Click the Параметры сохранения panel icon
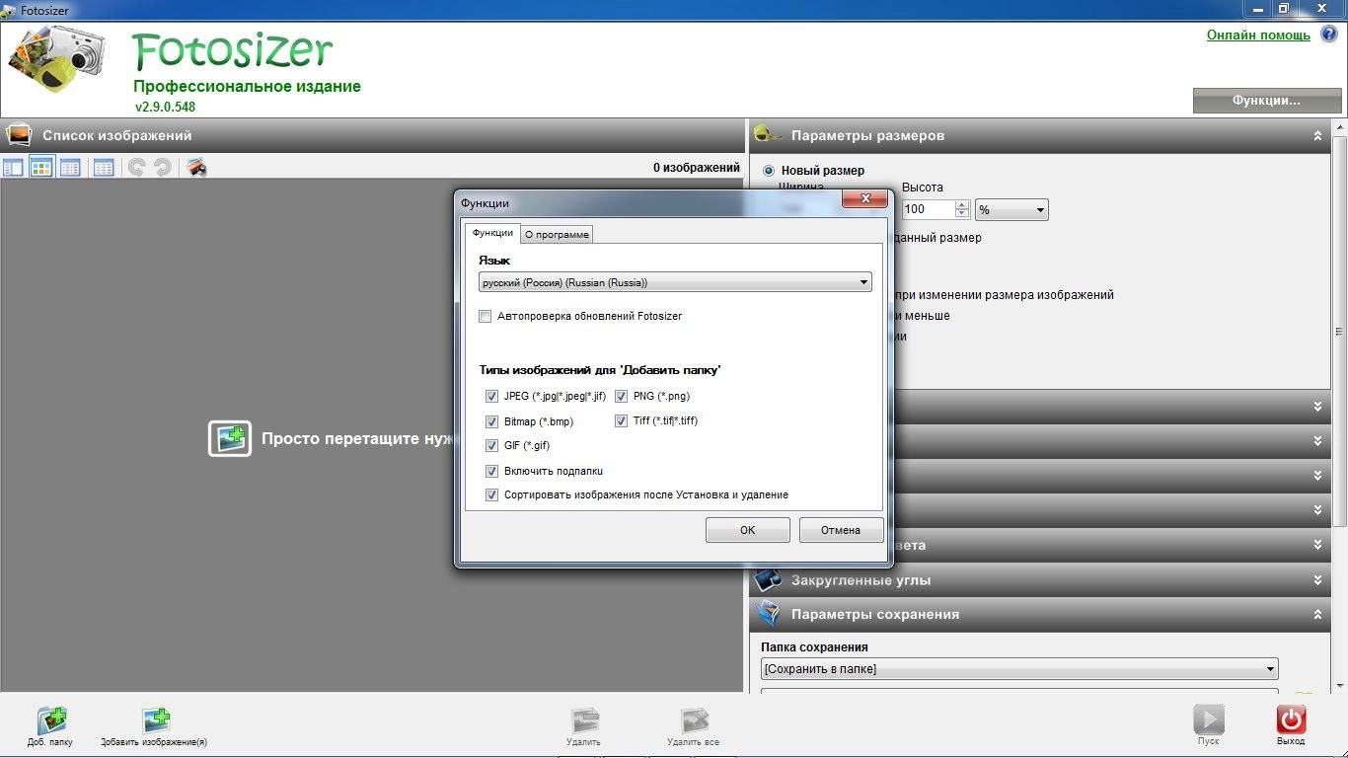1348x758 pixels. click(x=769, y=614)
